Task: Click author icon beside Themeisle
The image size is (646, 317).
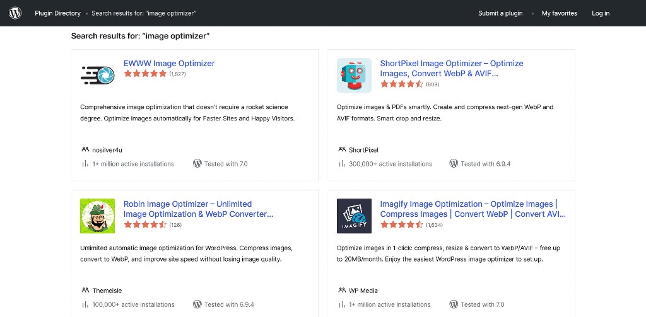Action: click(85, 291)
